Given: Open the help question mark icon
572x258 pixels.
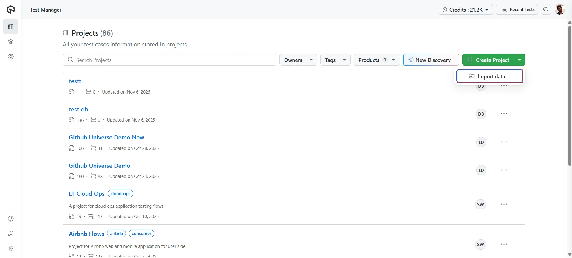Looking at the screenshot, I should pos(11,219).
